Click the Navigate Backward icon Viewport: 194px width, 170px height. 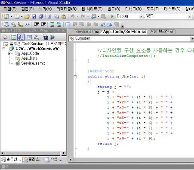pos(93,16)
